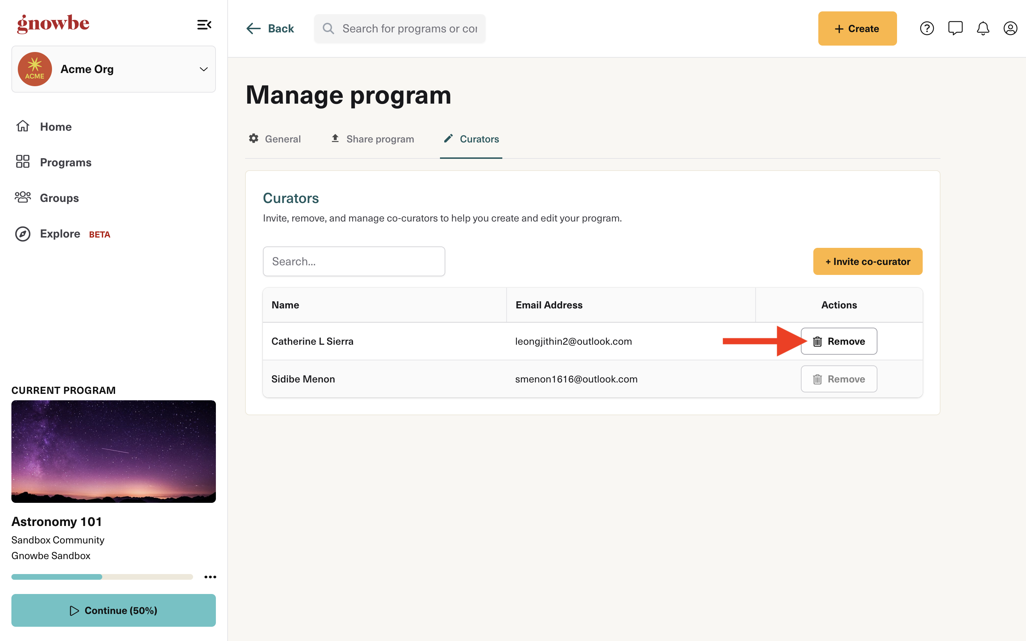The image size is (1026, 641).
Task: Click the Sandbox Community text
Action: coord(58,540)
